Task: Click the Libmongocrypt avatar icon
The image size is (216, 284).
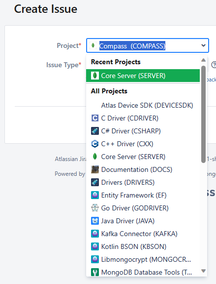Action: (95, 260)
